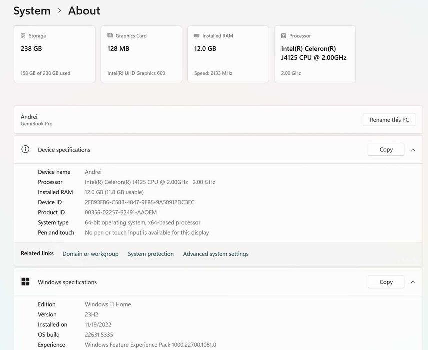Select the 12.0 GB (11.8 GB usable) value
428x350 pixels.
tap(114, 192)
